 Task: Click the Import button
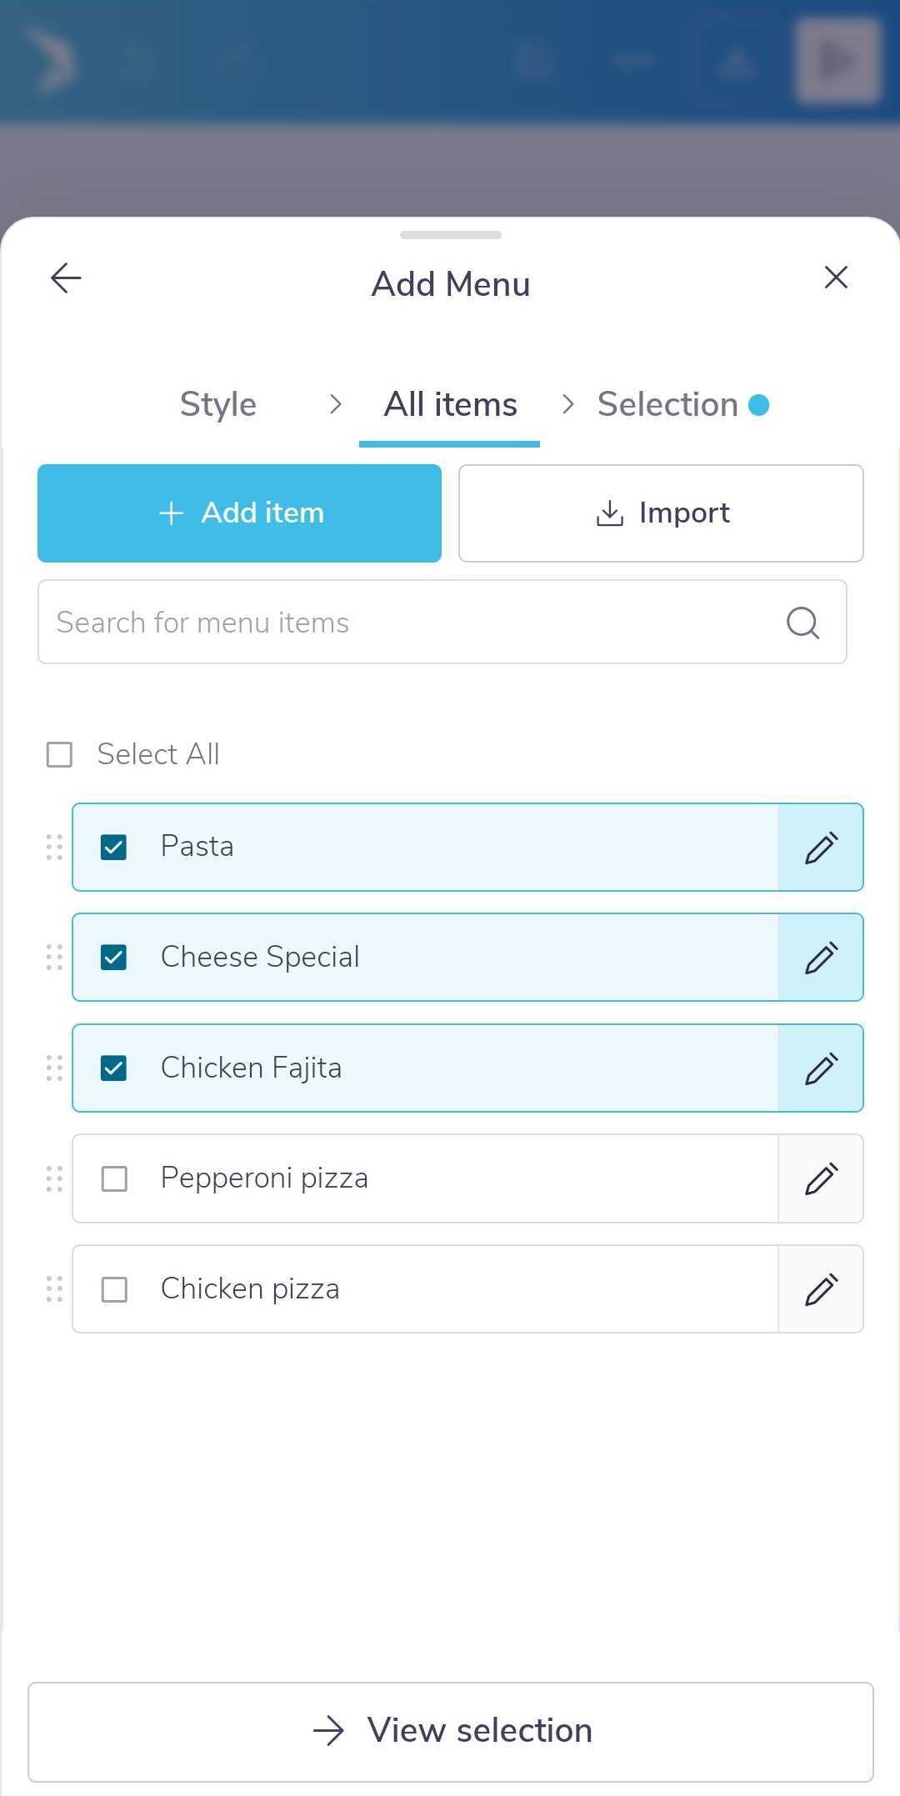(661, 513)
